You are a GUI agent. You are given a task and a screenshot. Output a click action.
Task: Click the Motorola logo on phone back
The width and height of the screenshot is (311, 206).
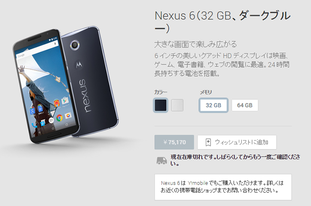(79, 64)
